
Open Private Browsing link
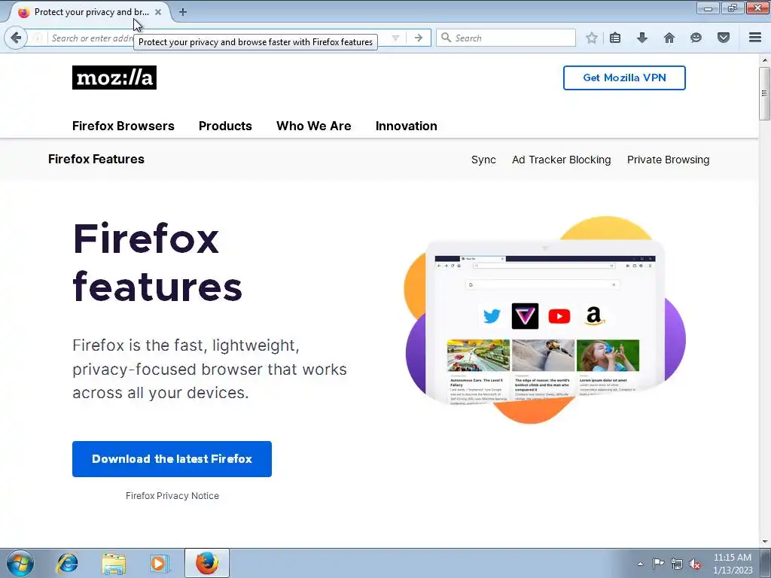pyautogui.click(x=669, y=160)
